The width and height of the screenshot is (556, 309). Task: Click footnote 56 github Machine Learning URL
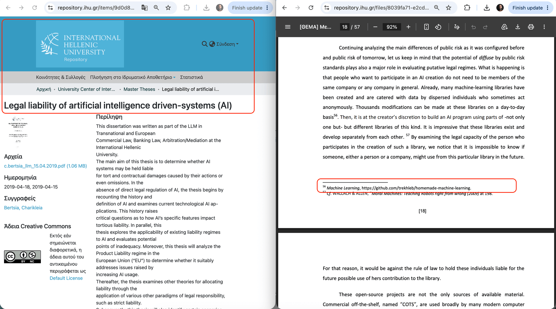pyautogui.click(x=416, y=188)
